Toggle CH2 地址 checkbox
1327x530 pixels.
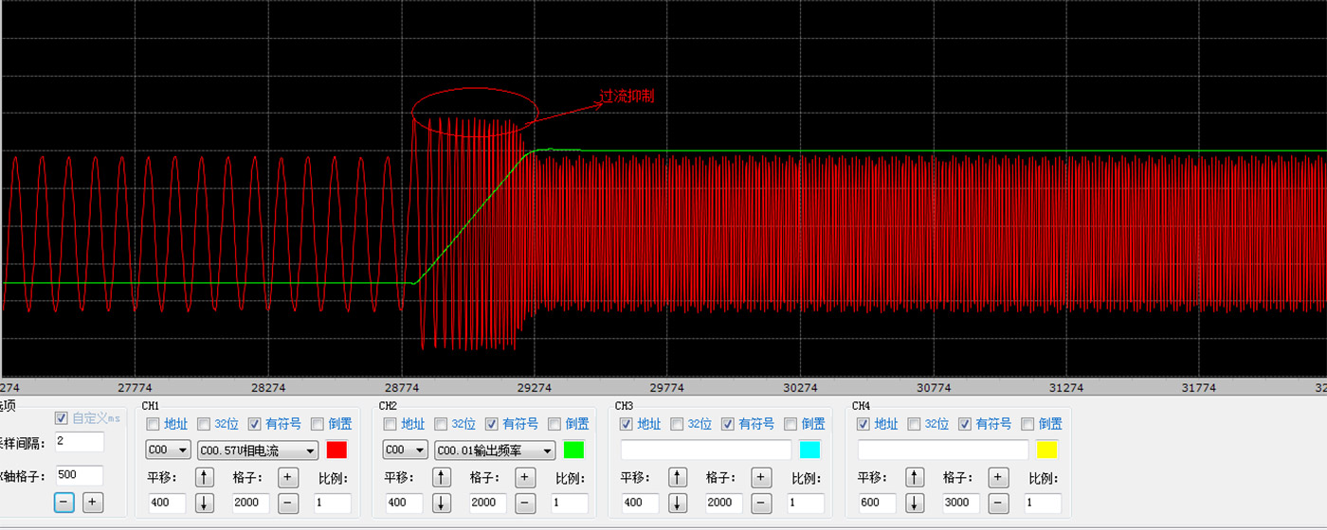point(390,424)
